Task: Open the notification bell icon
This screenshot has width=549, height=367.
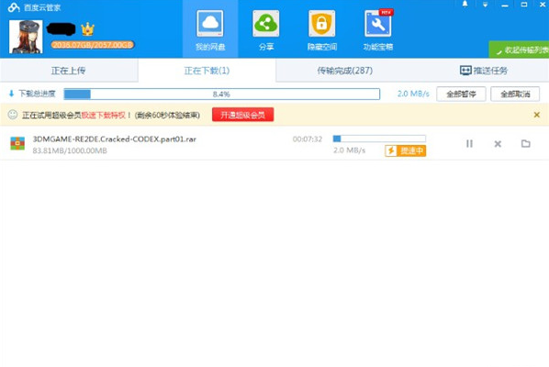Action: (x=465, y=5)
